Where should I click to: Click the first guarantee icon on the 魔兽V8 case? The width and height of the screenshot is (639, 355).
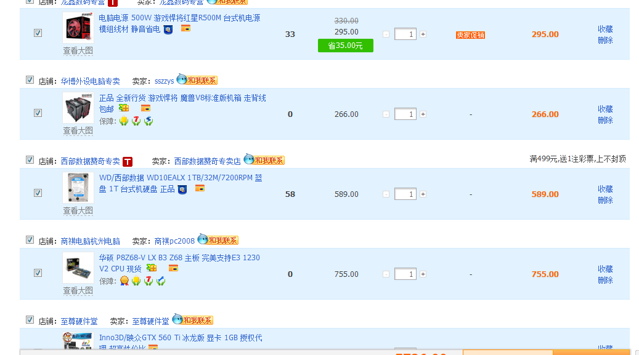pyautogui.click(x=124, y=121)
